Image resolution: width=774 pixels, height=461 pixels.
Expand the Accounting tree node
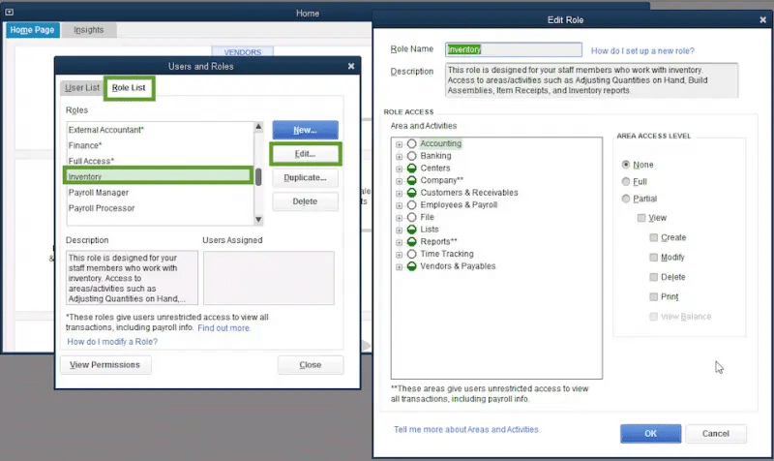(399, 144)
